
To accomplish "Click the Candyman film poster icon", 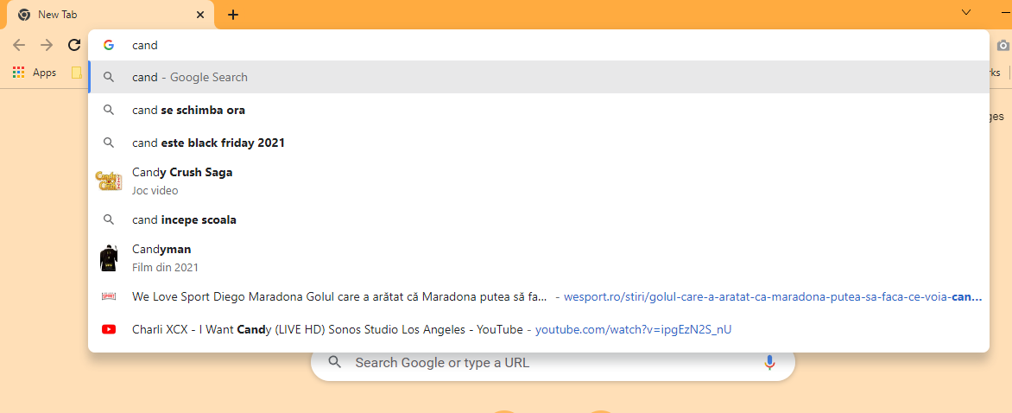I will pos(108,258).
